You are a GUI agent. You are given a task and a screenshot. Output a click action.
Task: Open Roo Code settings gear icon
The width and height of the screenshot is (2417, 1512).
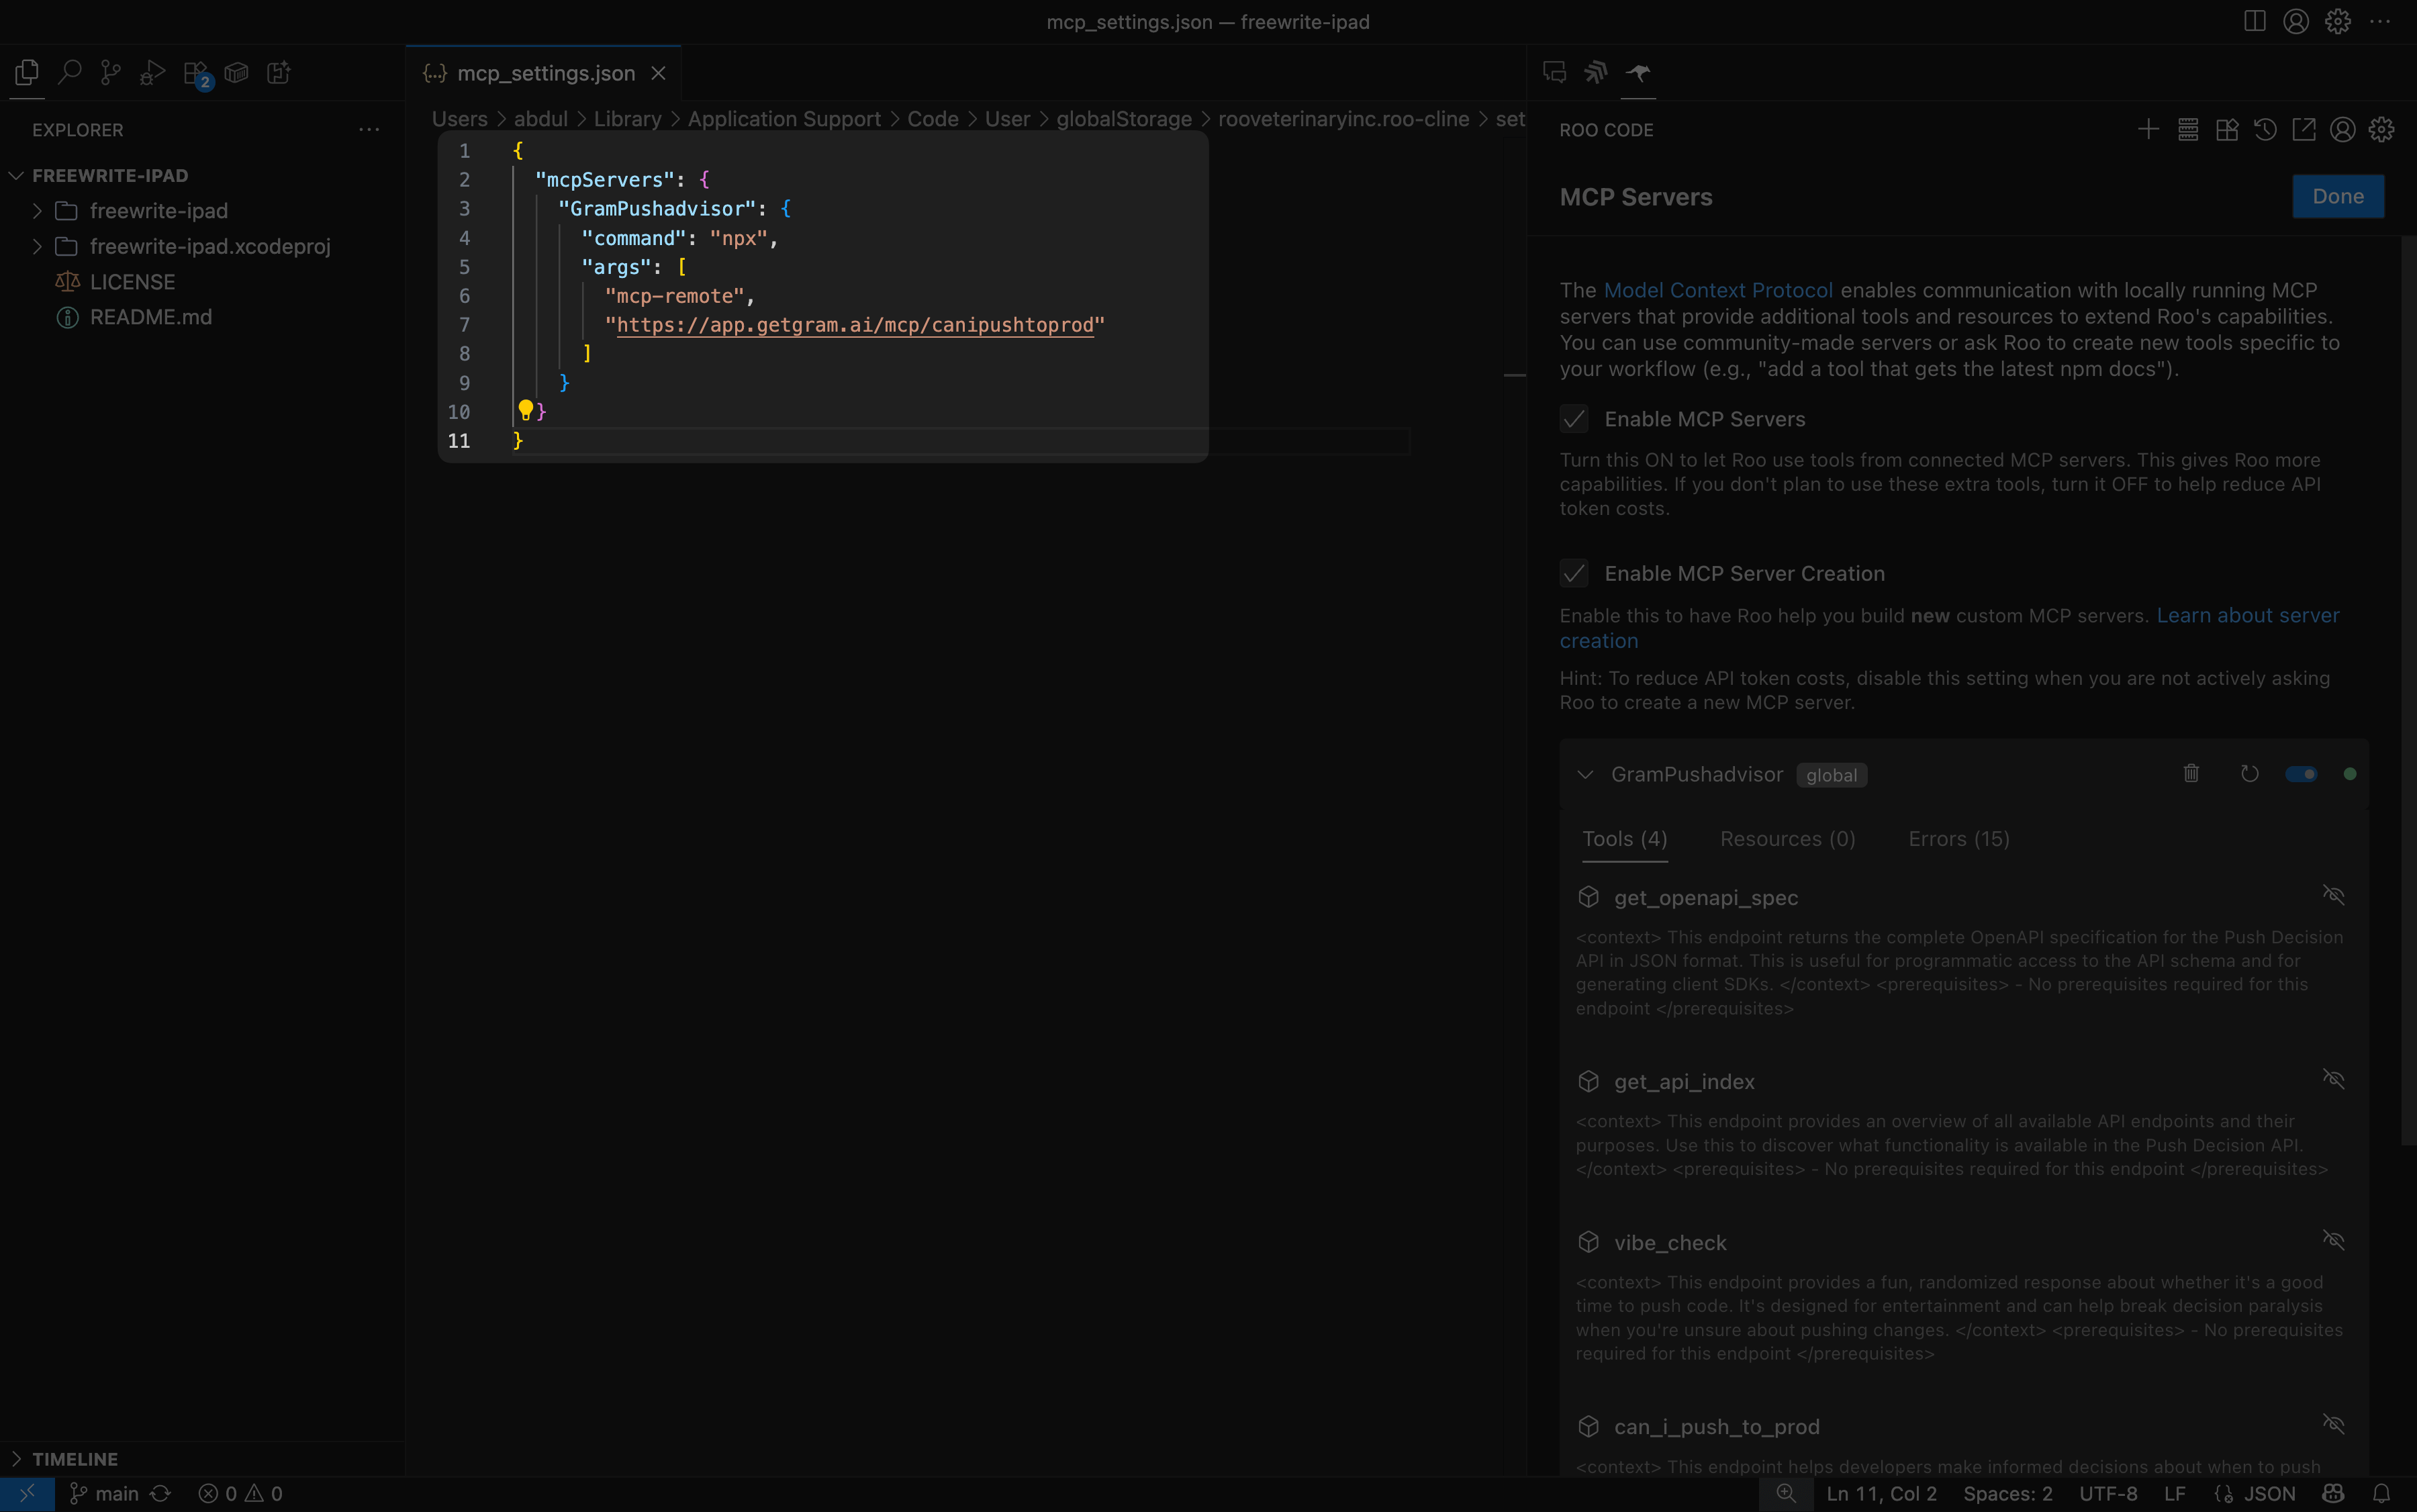[x=2382, y=129]
